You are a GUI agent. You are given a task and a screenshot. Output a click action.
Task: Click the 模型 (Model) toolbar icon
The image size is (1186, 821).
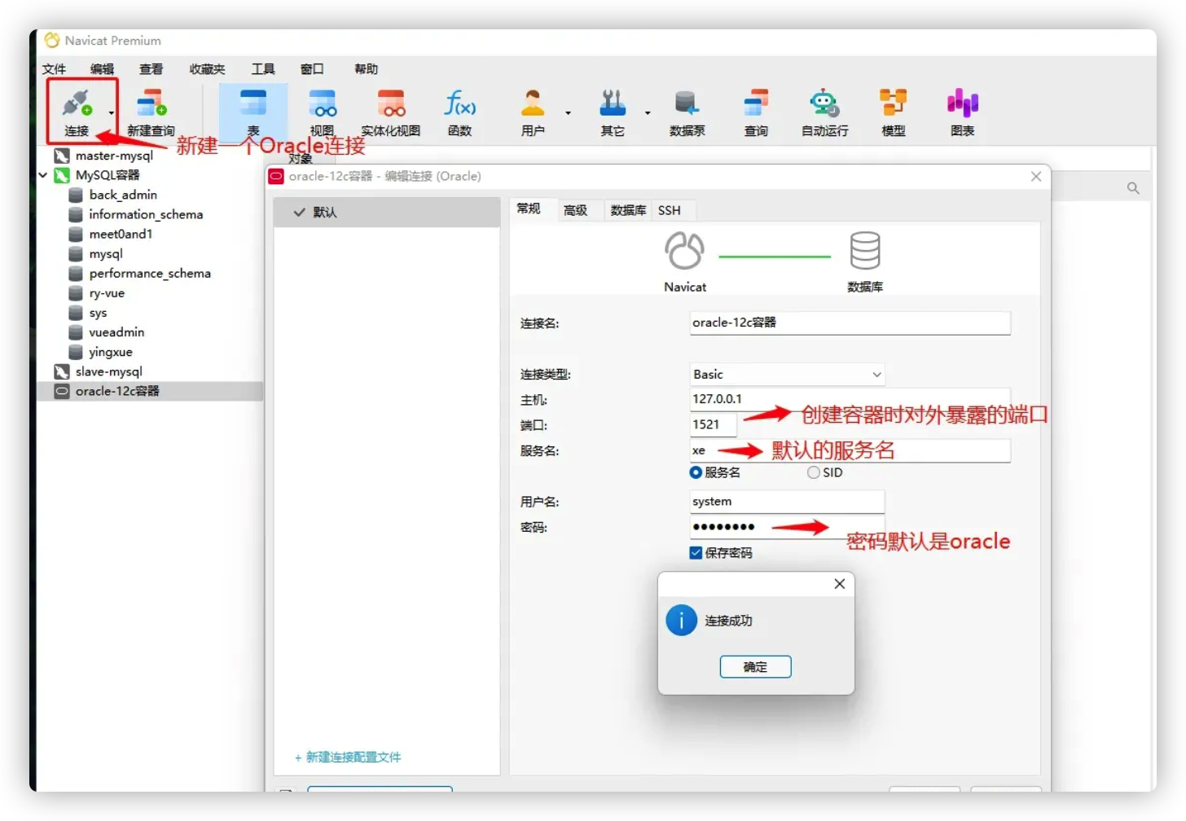click(894, 112)
